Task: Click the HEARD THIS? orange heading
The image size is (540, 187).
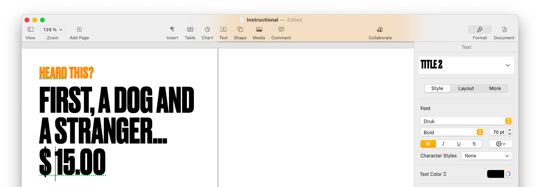Action: tap(66, 73)
